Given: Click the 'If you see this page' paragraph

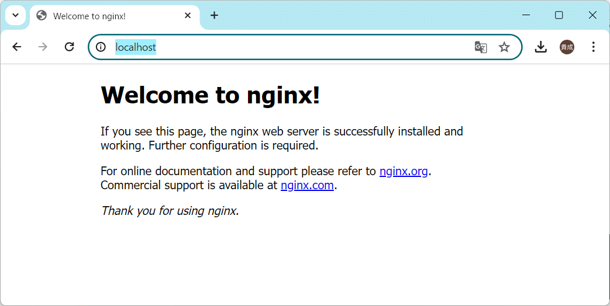Looking at the screenshot, I should [282, 138].
